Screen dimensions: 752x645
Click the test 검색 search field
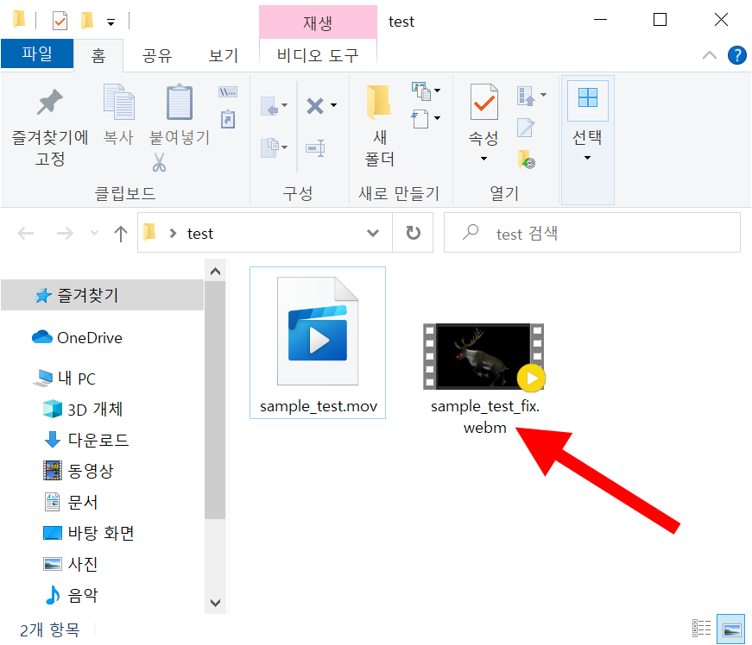(591, 233)
